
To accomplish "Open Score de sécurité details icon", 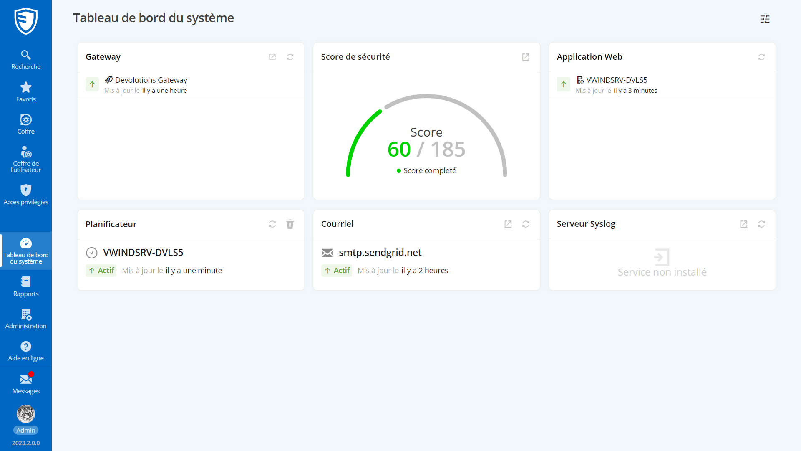I will (x=526, y=57).
